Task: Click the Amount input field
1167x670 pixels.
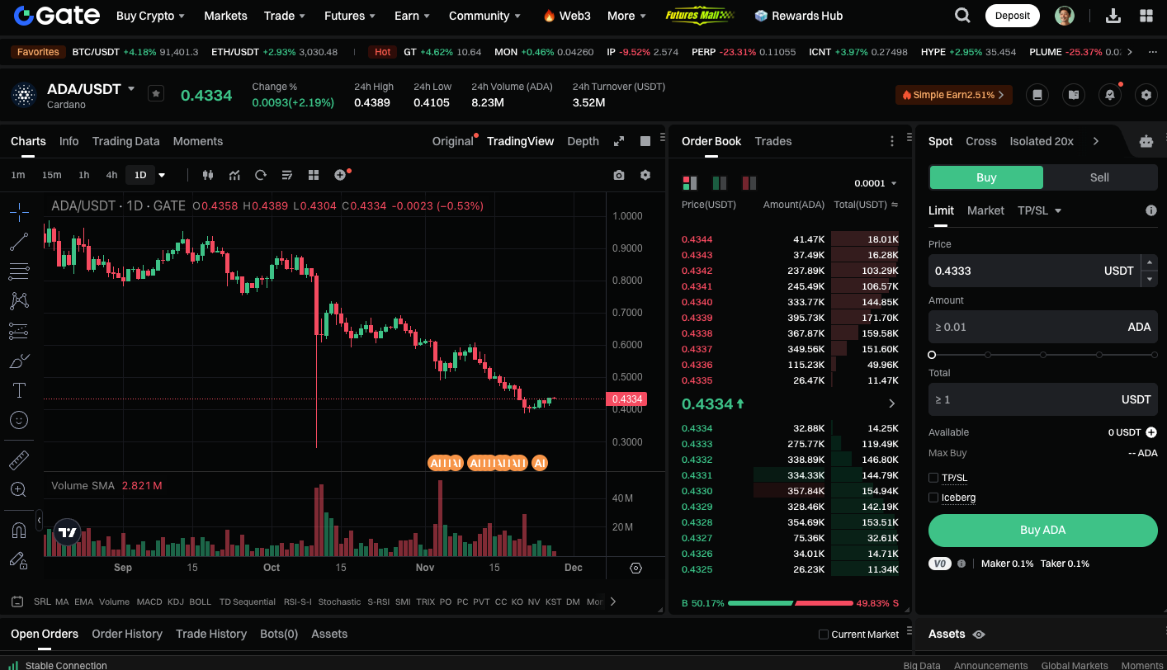Action: (1043, 327)
